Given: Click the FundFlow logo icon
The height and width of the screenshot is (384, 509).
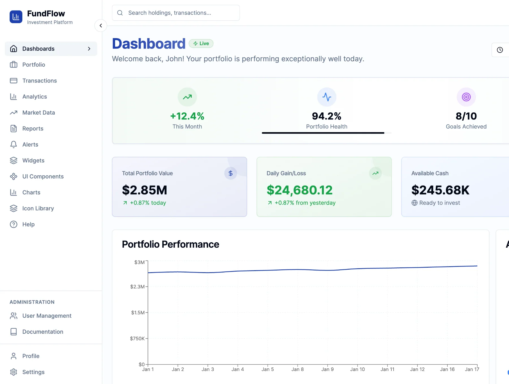Looking at the screenshot, I should (16, 17).
